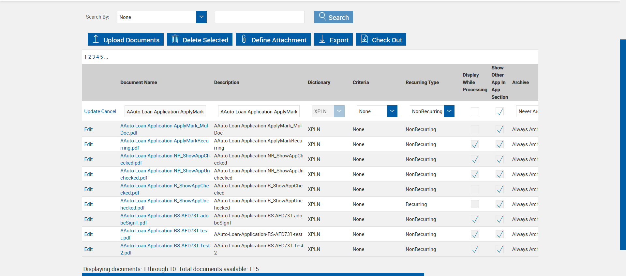Click the search text input field
Image resolution: width=626 pixels, height=276 pixels.
[260, 17]
